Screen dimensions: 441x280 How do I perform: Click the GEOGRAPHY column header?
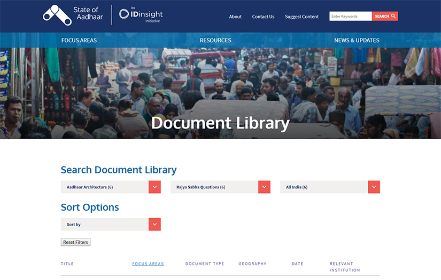pos(252,263)
